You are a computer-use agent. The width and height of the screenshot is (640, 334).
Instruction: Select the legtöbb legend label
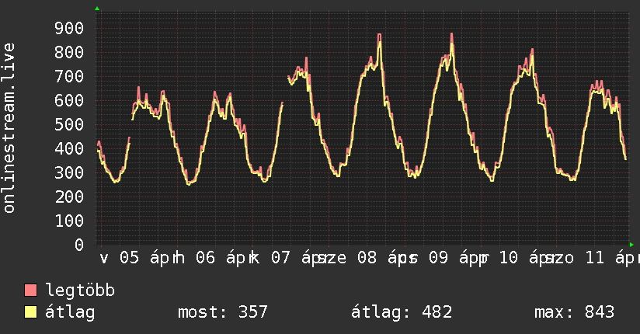point(80,291)
